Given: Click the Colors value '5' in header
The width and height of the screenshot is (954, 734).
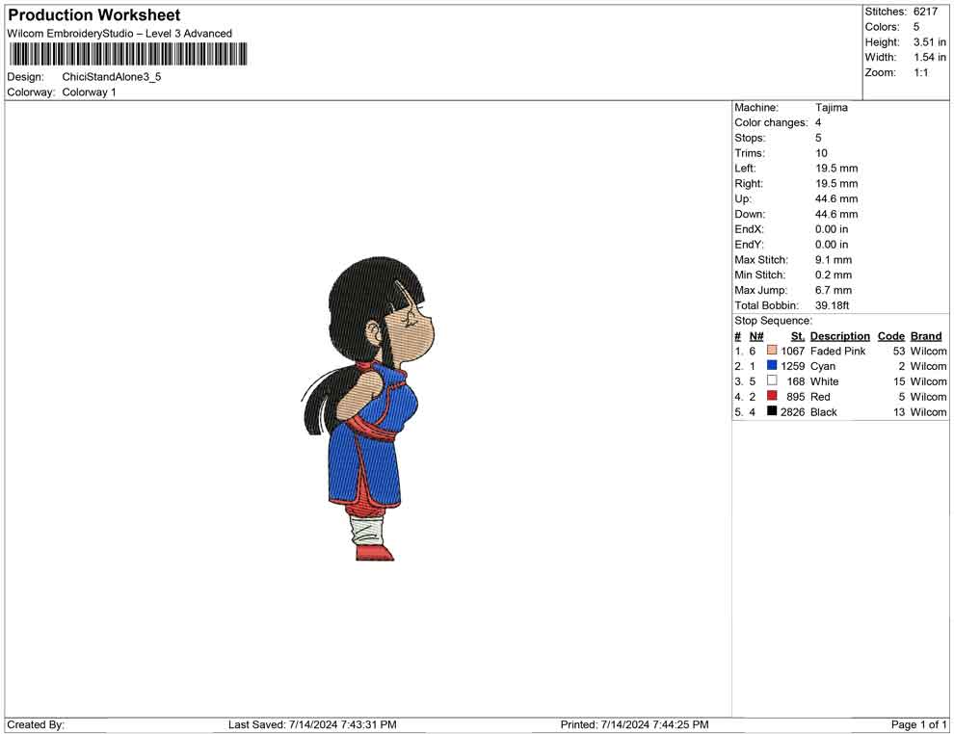Looking at the screenshot, I should coord(916,27).
